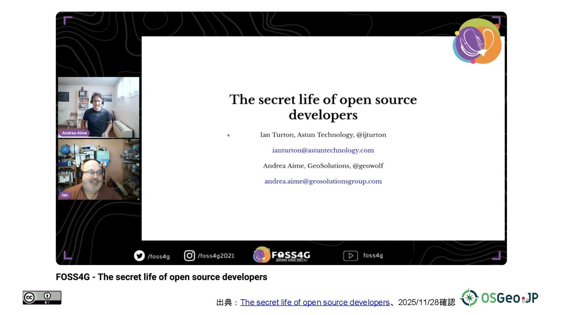Click the Creative Commons BY license badge
The height and width of the screenshot is (315, 561).
(42, 297)
